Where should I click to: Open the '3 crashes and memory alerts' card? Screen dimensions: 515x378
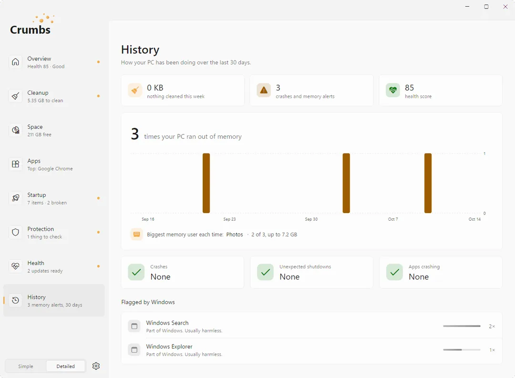[312, 90]
